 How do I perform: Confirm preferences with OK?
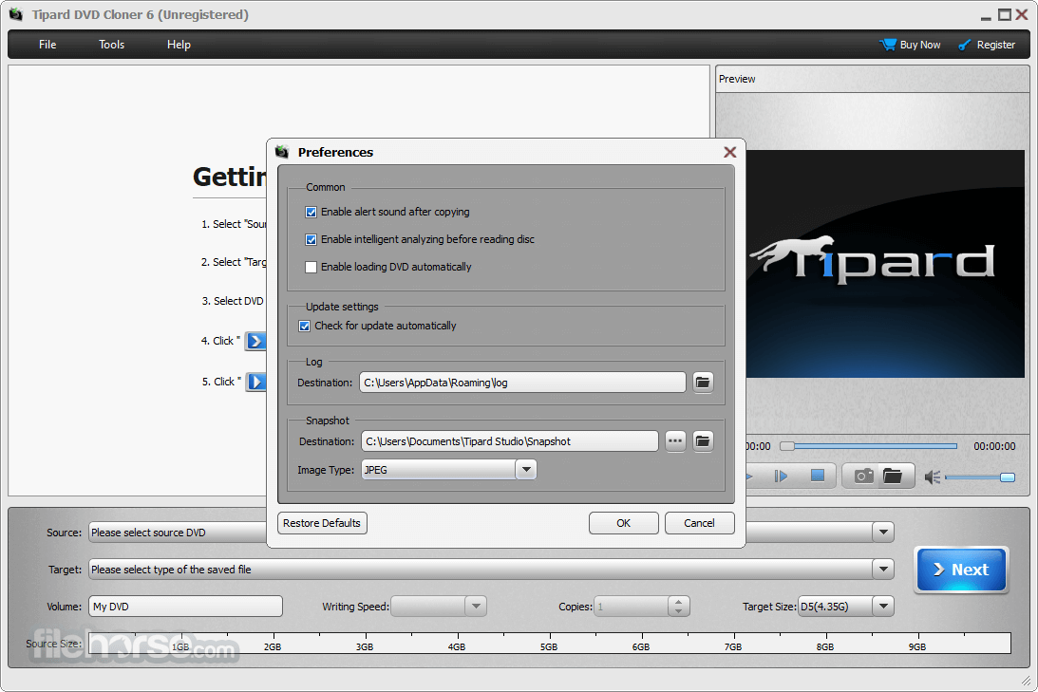(x=624, y=523)
